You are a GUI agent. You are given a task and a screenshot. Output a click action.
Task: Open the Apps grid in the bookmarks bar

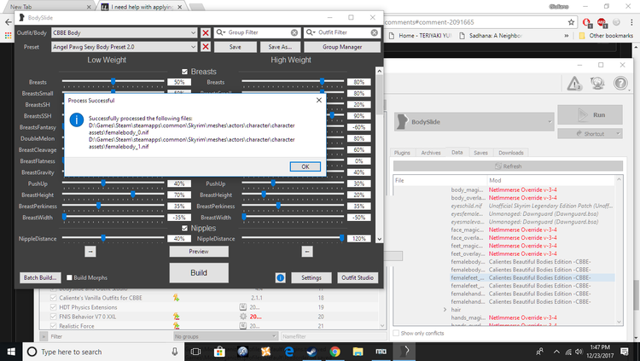tap(8, 36)
